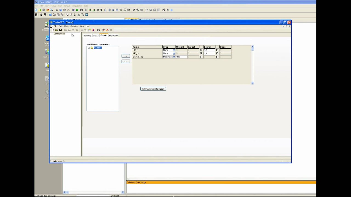This screenshot has width=351, height=197.
Task: Click the PR_tt name cell
Action: click(x=147, y=50)
